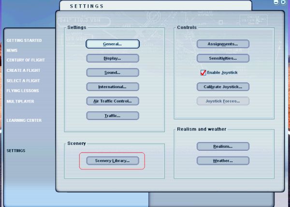The height and width of the screenshot is (207, 290).
Task: Open Century of Flight section
Action: 26,60
